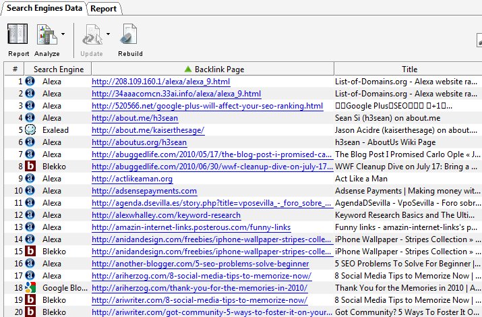
Task: Switch to the Report tab
Action: click(x=104, y=9)
